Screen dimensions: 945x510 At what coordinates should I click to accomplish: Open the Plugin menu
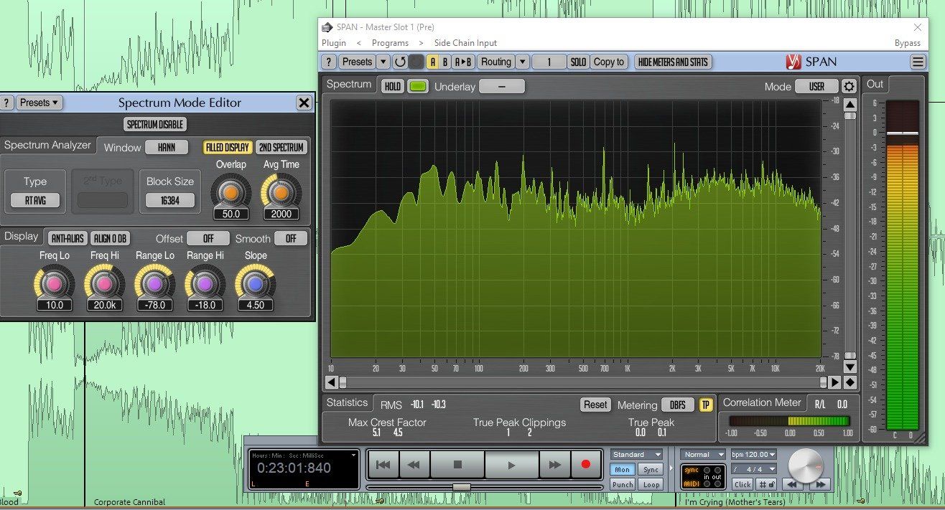coord(334,43)
